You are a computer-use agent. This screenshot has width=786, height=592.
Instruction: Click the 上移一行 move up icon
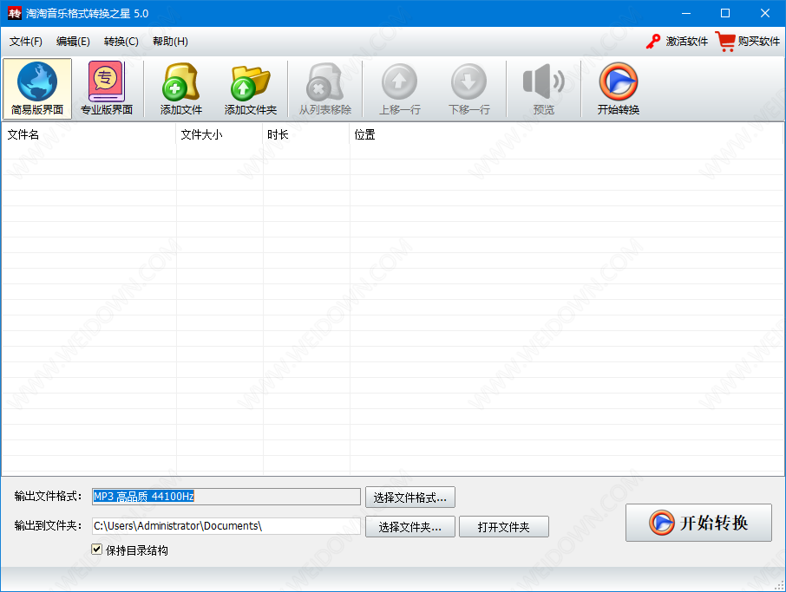(400, 88)
